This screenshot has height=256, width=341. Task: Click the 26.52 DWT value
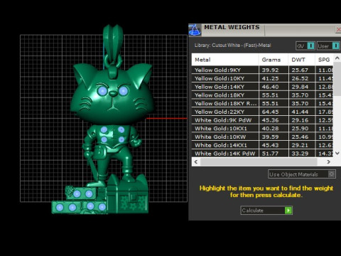tap(300, 78)
